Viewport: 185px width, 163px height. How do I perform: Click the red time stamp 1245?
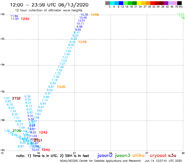point(25,19)
